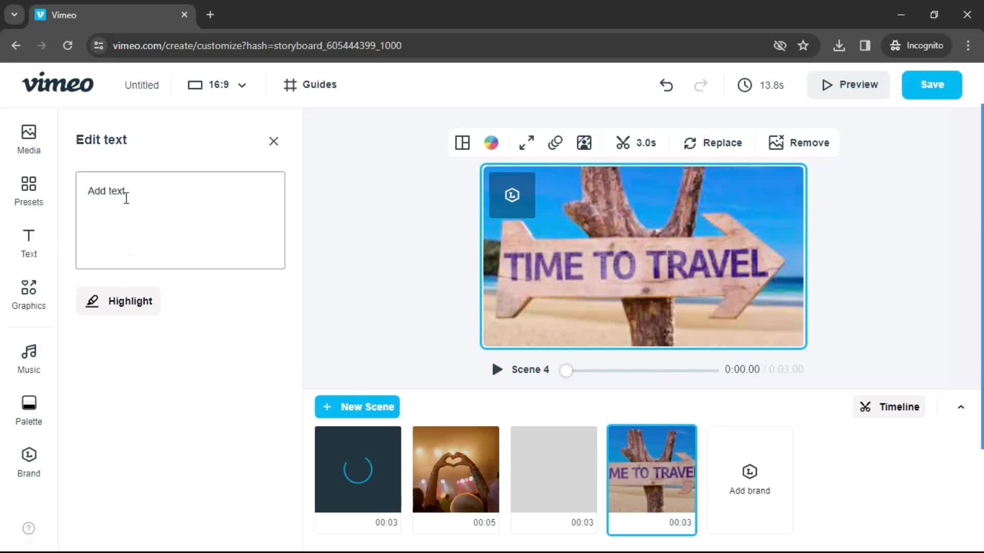Select the color palette icon in toolbar
This screenshot has width=984, height=553.
(x=492, y=142)
